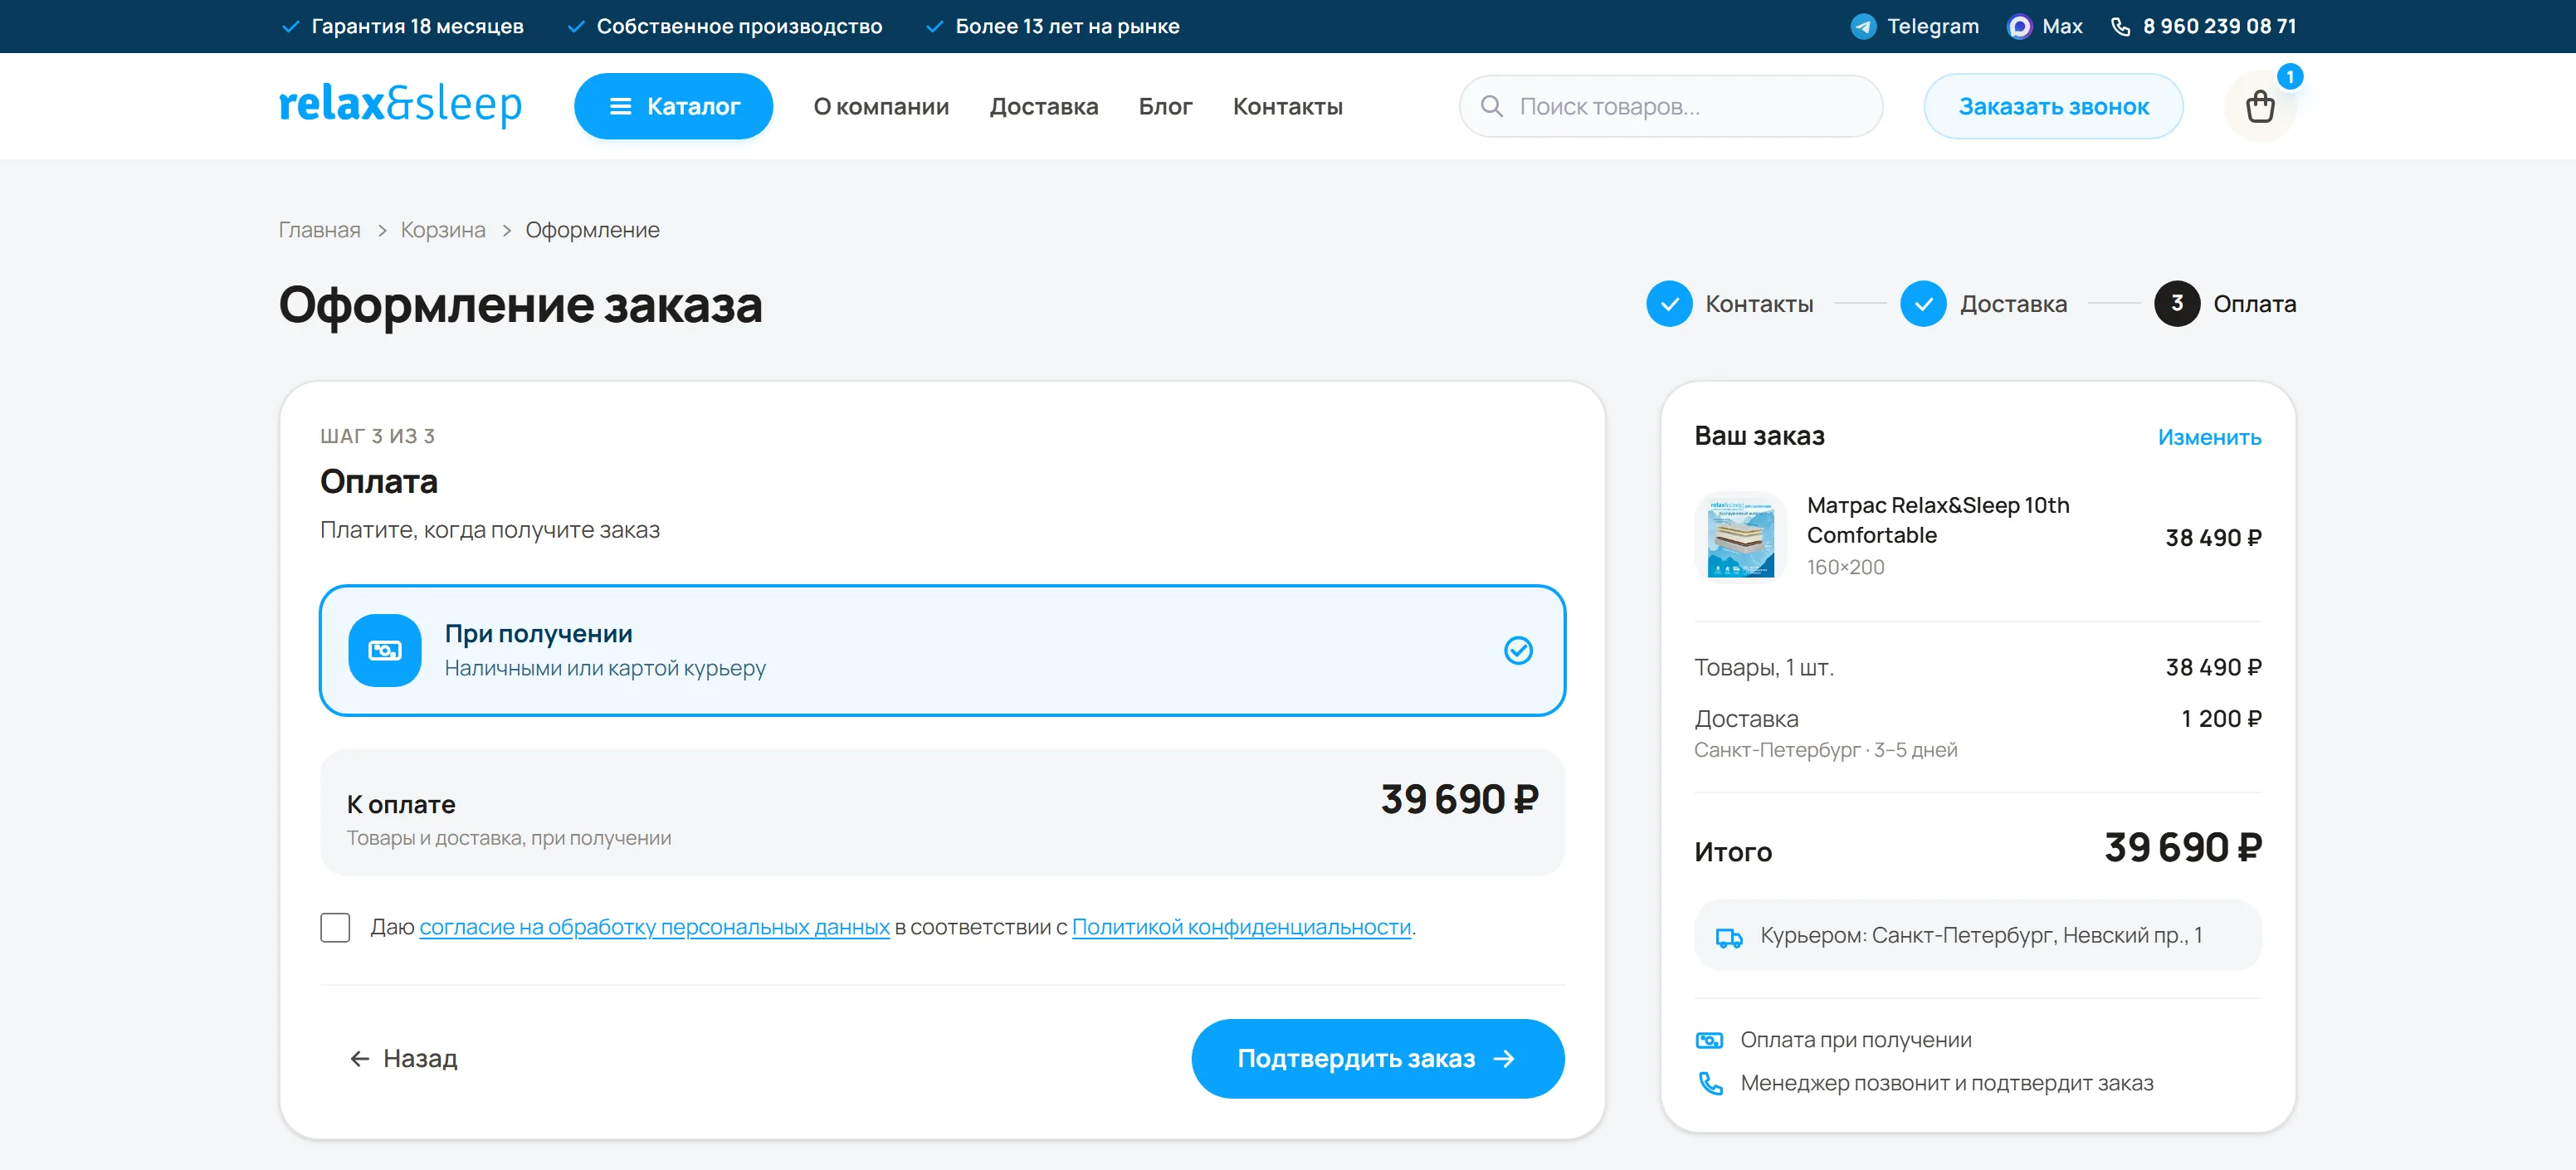Click the Гарантия 18 месяцев text

(417, 26)
